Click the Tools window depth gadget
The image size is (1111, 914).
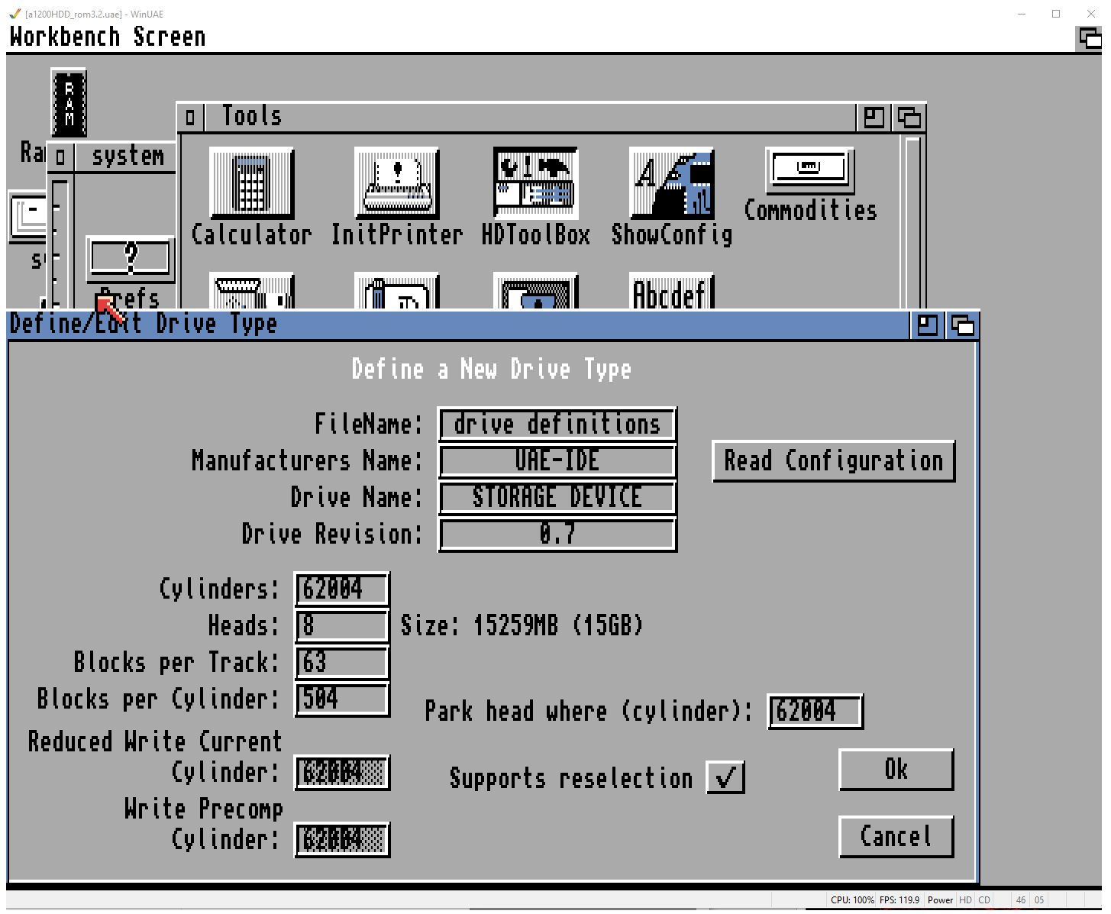tap(909, 118)
